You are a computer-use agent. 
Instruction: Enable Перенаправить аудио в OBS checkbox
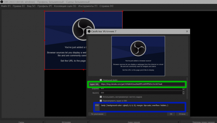click(x=101, y=101)
